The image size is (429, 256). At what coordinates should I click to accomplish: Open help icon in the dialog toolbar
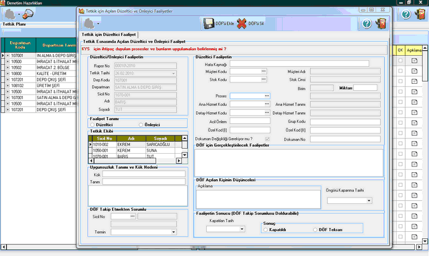pyautogui.click(x=367, y=24)
